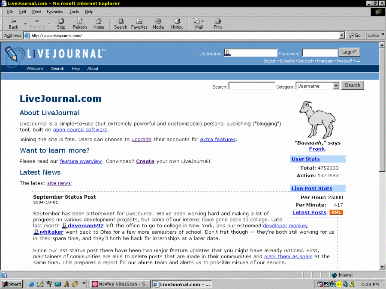386x289 pixels.
Task: Expand hidden quick launch icons chevron
Action: click(x=84, y=283)
